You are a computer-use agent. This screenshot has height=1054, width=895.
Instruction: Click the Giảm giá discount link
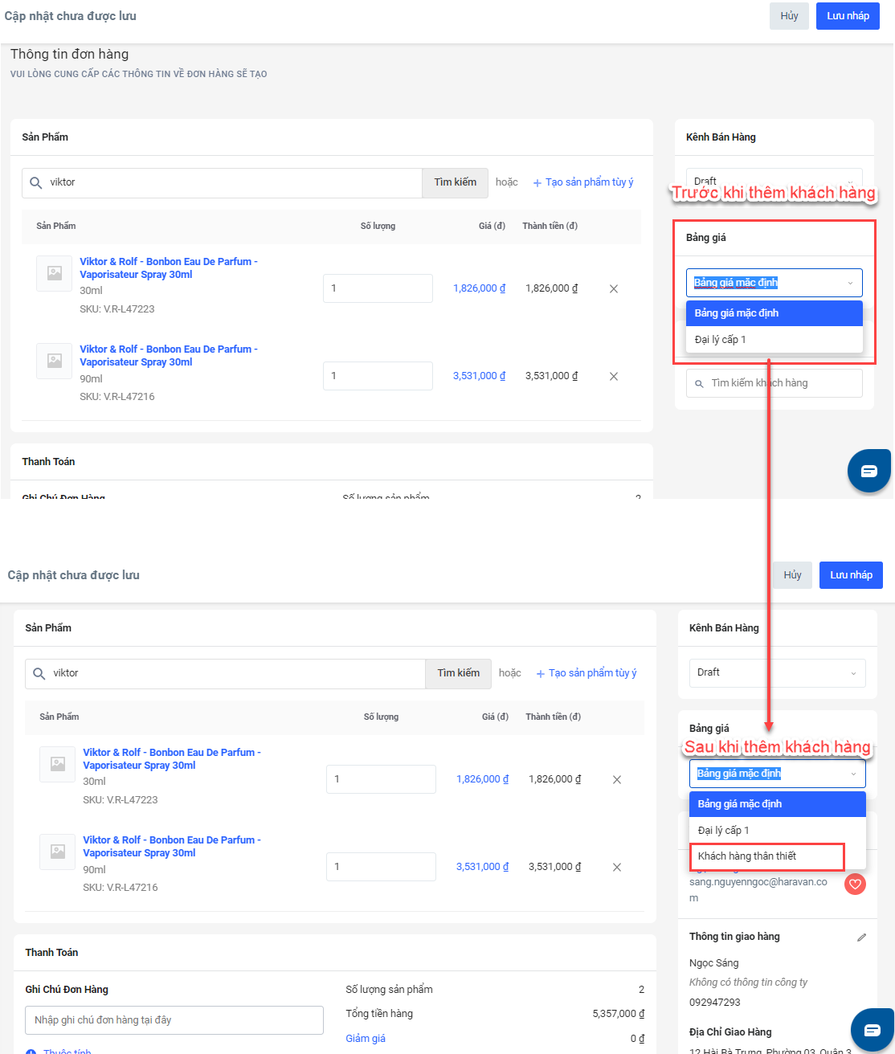[x=366, y=1038]
